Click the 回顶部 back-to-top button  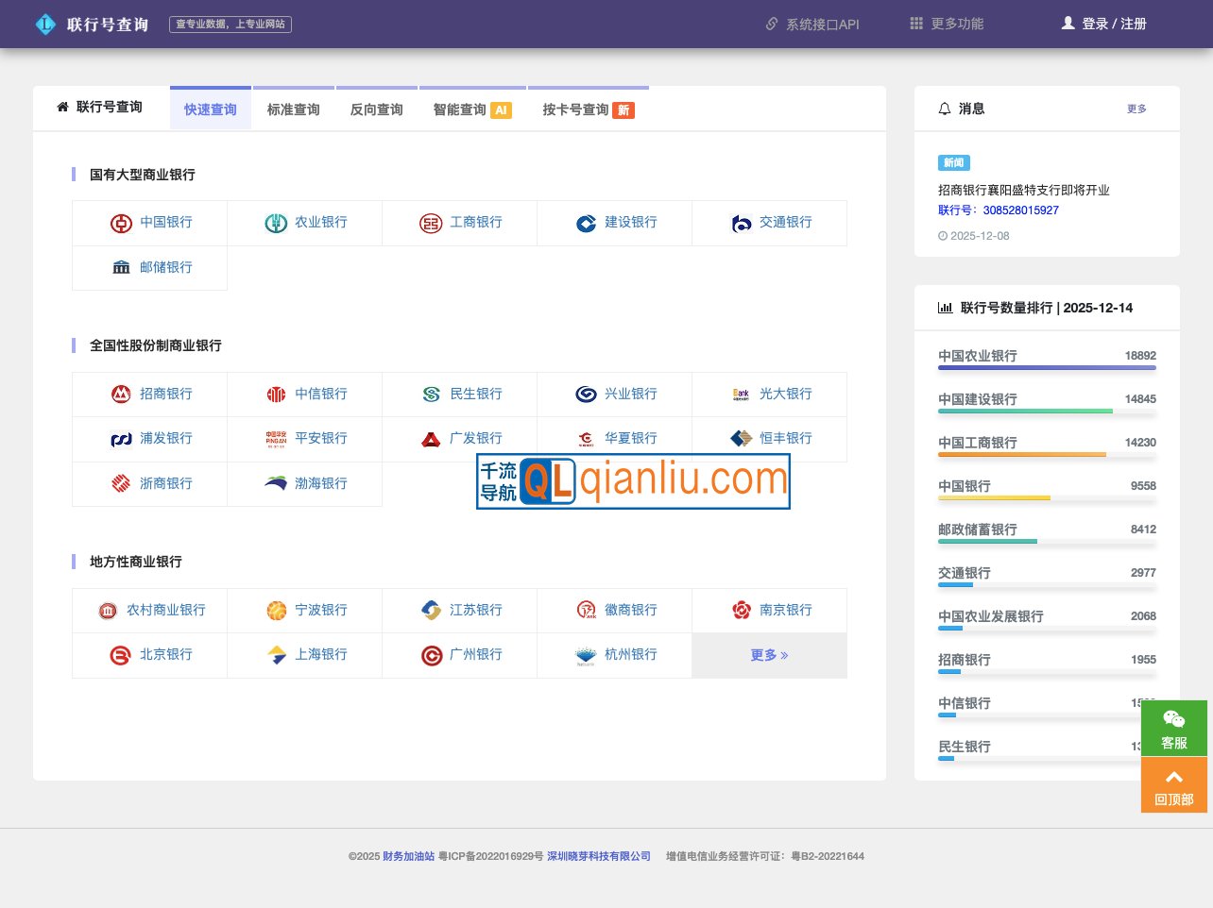pos(1173,784)
